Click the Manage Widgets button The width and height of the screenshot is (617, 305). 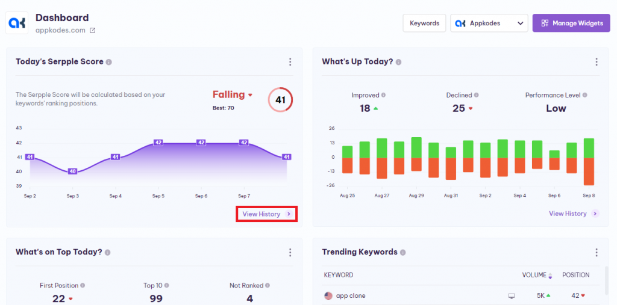571,23
